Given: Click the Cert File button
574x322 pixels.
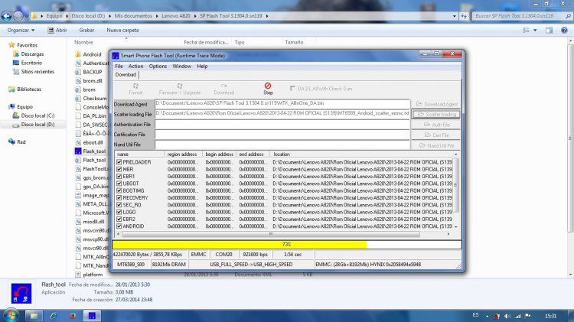Looking at the screenshot, I should [x=436, y=135].
